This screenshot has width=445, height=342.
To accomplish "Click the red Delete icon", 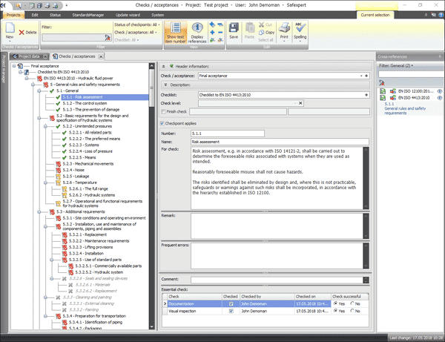I will 27,32.
